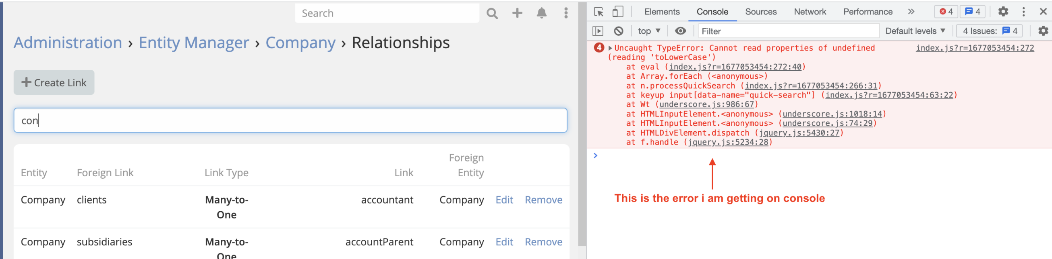
Task: Click the global search magnifier icon
Action: (492, 13)
